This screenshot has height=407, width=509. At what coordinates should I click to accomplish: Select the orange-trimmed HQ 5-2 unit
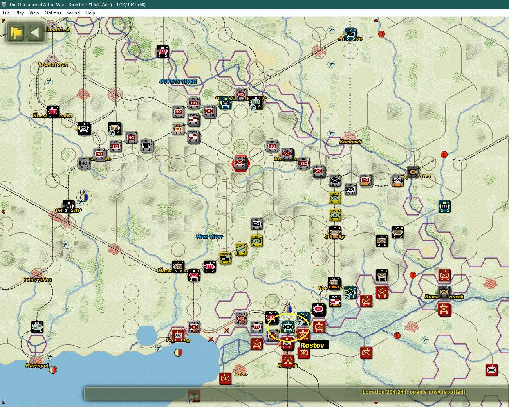pyautogui.click(x=366, y=180)
